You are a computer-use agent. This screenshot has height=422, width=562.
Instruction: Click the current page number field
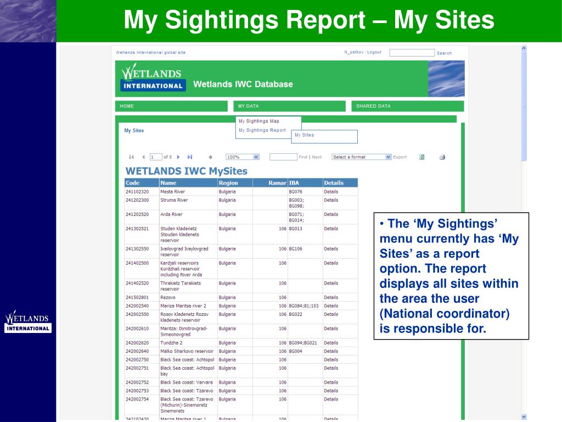coord(156,157)
